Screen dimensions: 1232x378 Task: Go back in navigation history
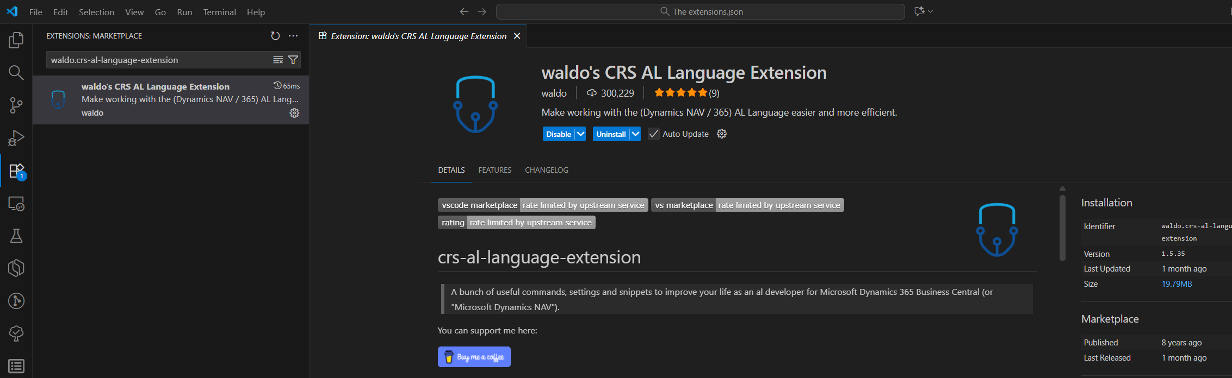coord(464,11)
